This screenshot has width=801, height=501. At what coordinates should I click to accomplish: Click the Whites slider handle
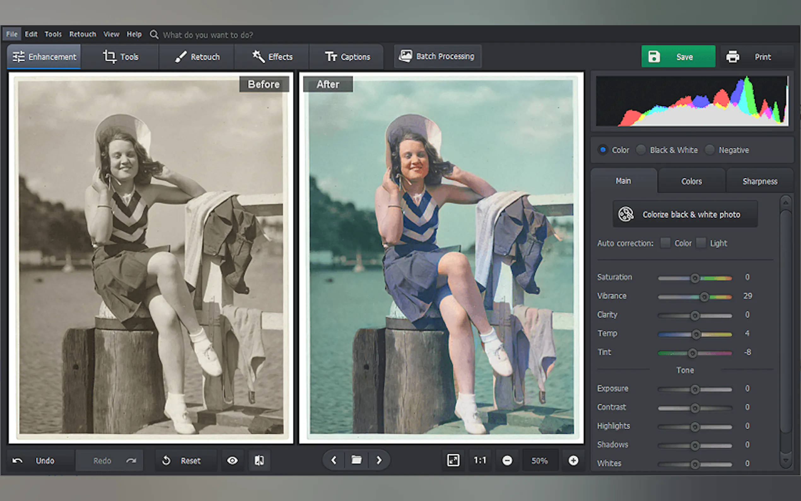pos(695,464)
